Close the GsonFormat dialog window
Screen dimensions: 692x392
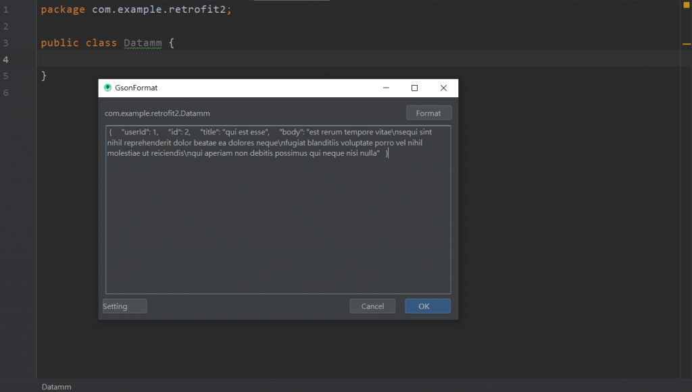pyautogui.click(x=443, y=88)
